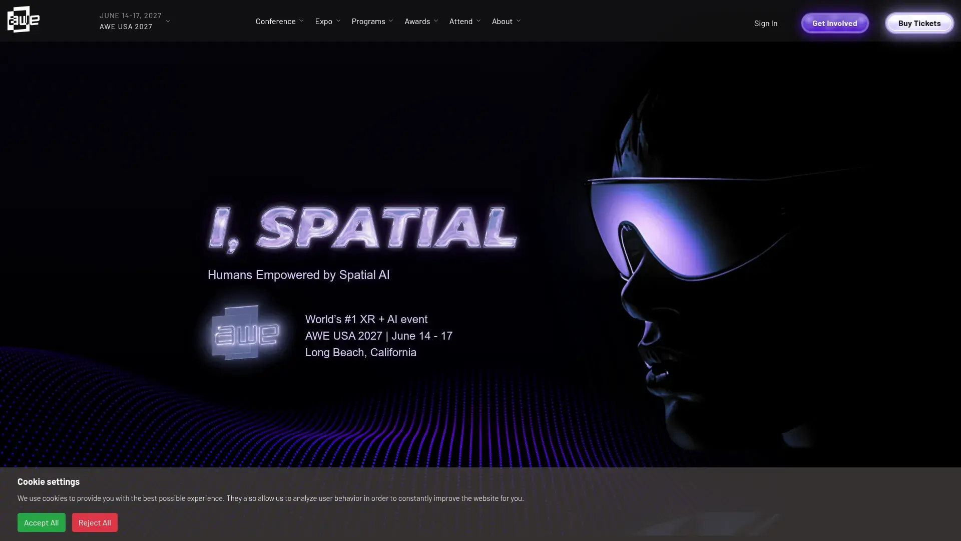
Task: Click the chevron next to Expo
Action: [338, 21]
